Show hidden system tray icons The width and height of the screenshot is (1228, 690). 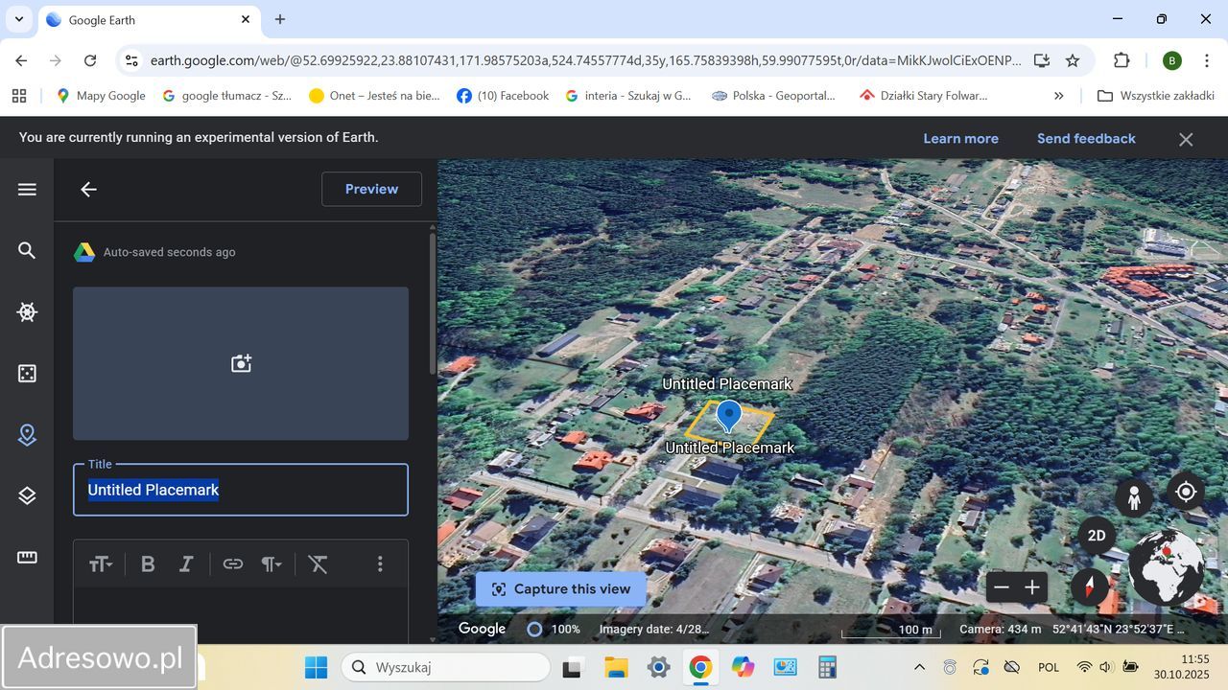919,667
